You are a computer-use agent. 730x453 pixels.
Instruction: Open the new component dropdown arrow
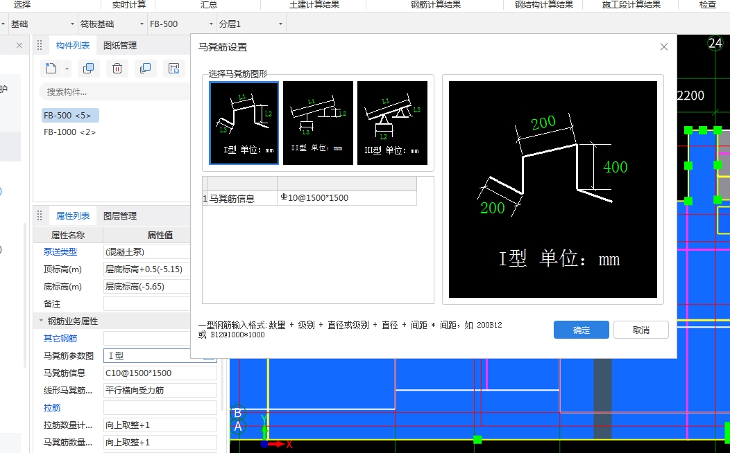point(67,69)
